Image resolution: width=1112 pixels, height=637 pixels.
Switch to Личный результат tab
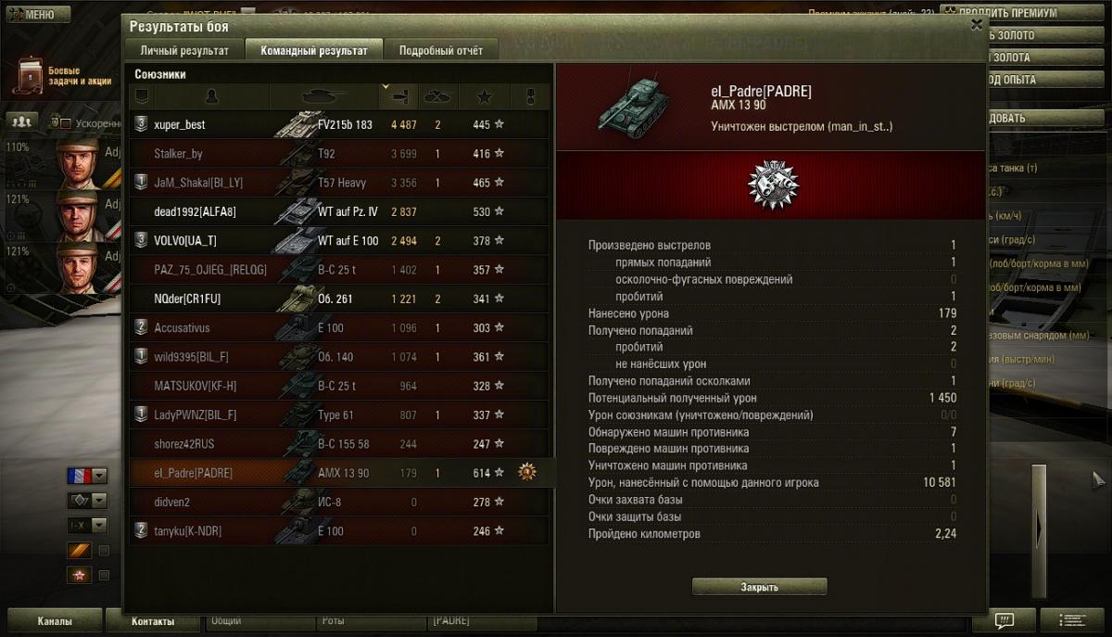(186, 51)
